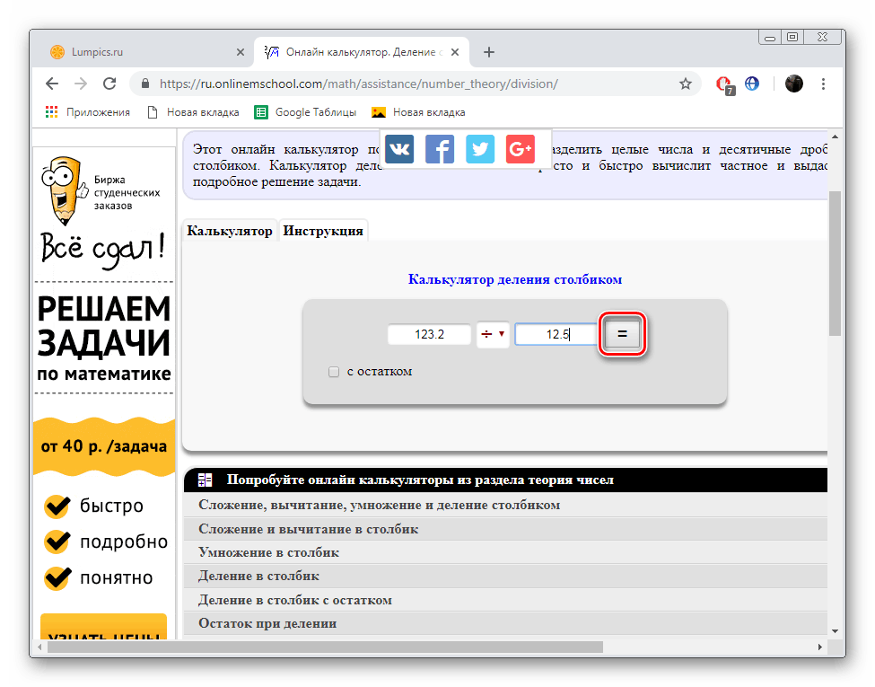Click the divisor field with 12.5
This screenshot has height=687, width=875.
[x=556, y=335]
